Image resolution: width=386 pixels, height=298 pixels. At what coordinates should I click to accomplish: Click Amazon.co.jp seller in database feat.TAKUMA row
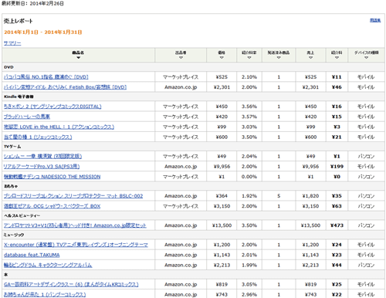tap(181, 255)
